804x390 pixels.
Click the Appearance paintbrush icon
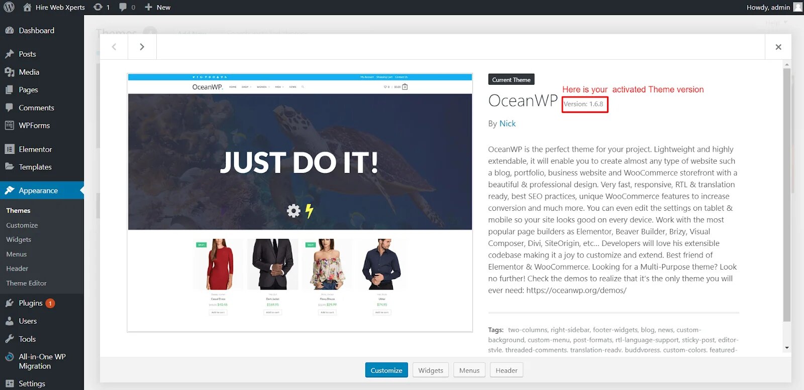10,190
